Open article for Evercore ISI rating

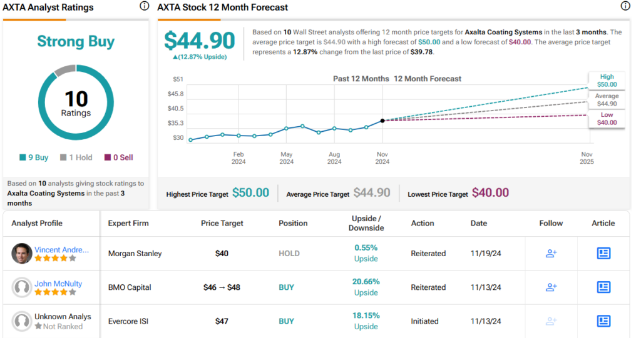tap(603, 321)
